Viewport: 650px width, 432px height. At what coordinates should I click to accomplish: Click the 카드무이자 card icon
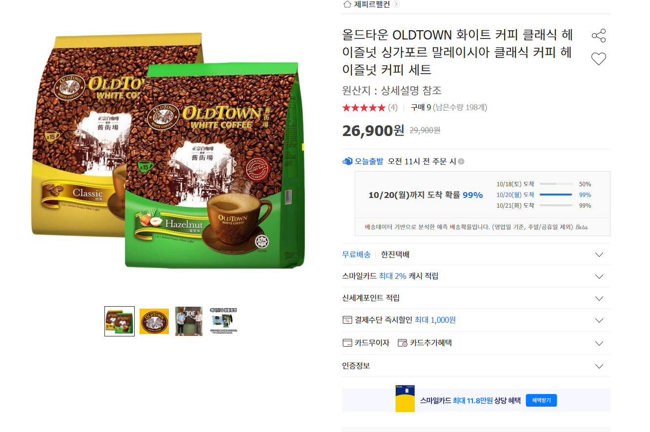[347, 343]
